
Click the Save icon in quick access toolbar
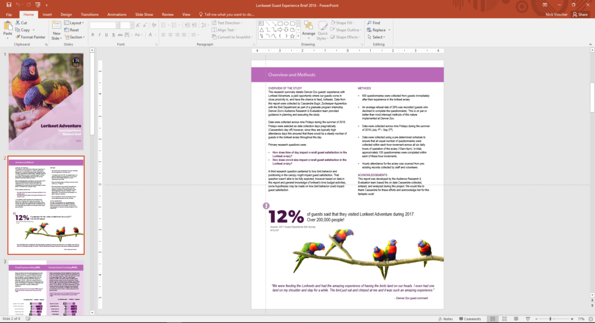[x=9, y=5]
